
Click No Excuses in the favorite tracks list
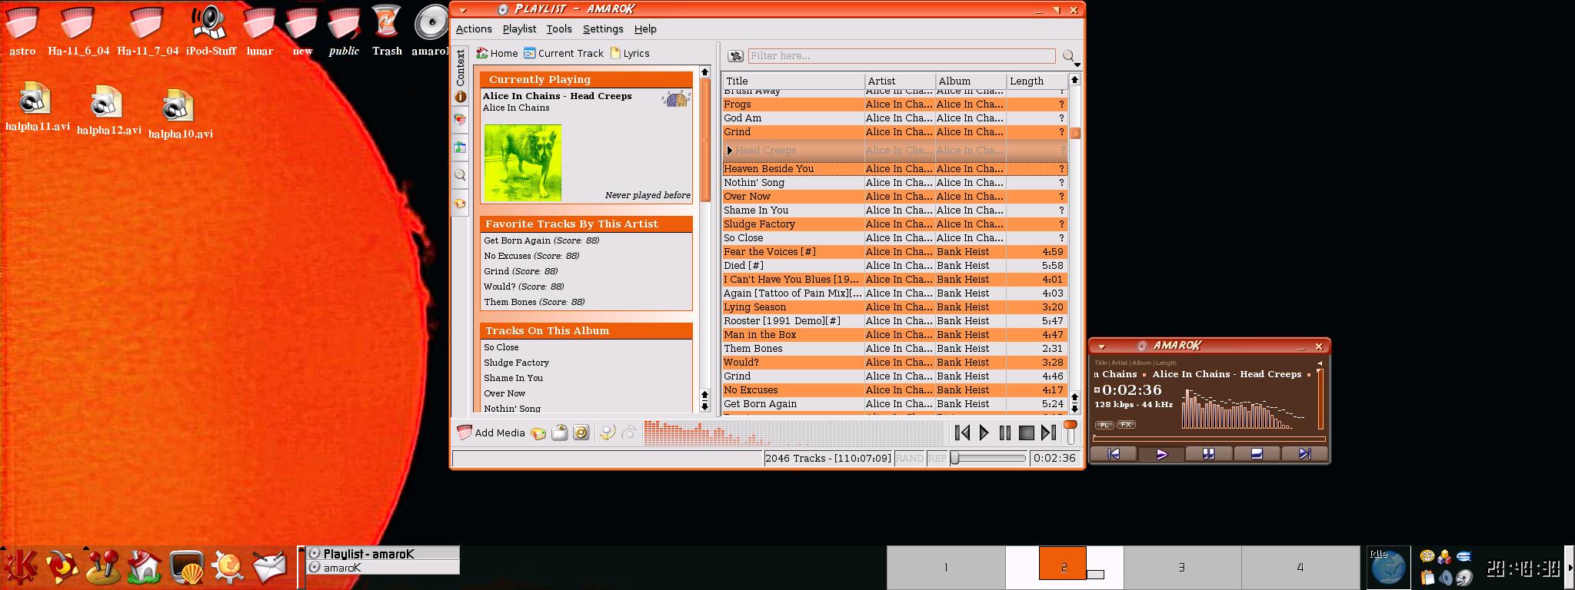[x=507, y=256]
